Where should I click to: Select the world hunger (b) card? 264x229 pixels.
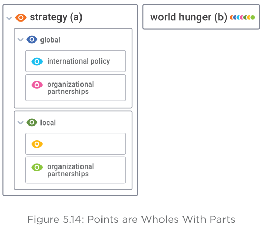(201, 17)
